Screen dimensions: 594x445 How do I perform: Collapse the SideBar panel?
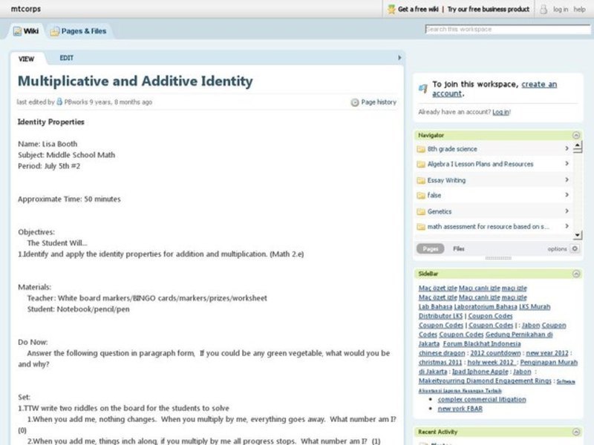click(576, 273)
